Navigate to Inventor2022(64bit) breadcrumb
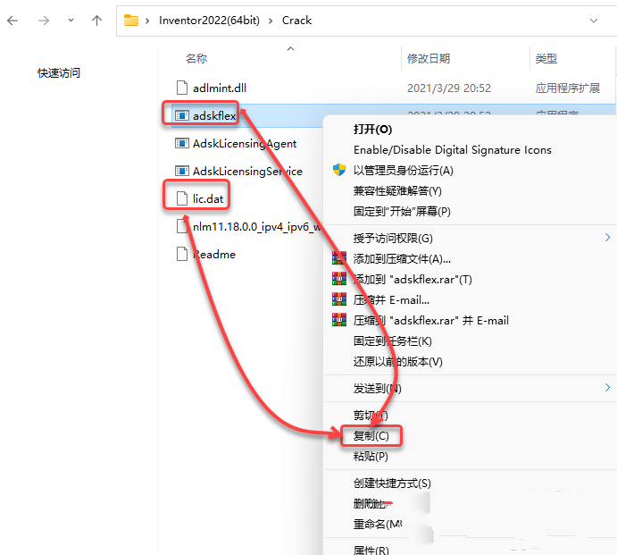The height and width of the screenshot is (555, 617). coord(209,20)
